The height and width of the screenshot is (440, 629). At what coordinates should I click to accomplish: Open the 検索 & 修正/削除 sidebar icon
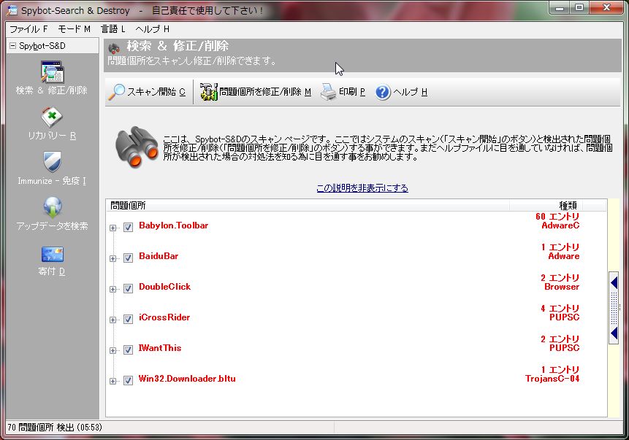tap(52, 72)
